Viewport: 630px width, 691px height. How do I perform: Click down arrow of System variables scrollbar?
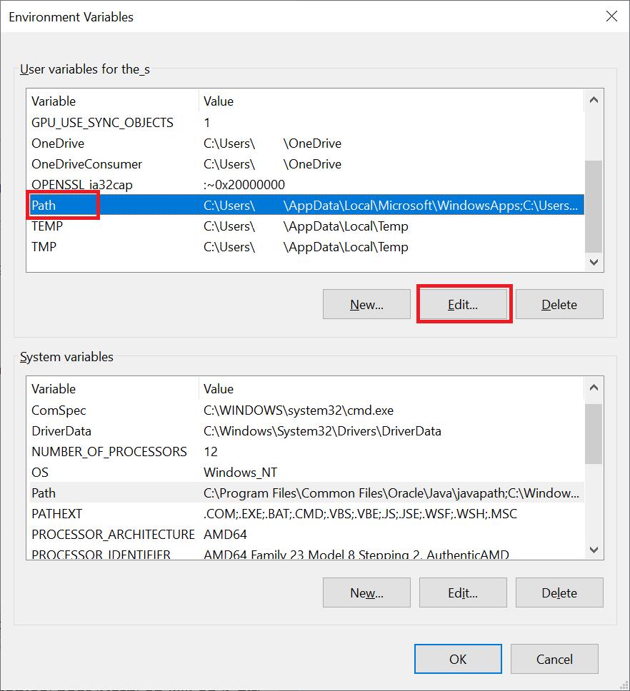tap(594, 550)
